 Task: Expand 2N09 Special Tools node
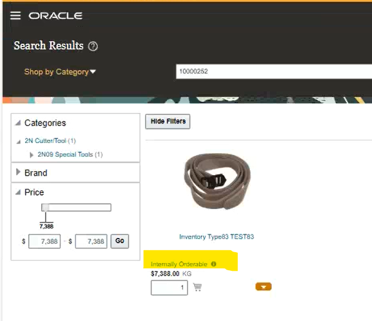pyautogui.click(x=31, y=155)
